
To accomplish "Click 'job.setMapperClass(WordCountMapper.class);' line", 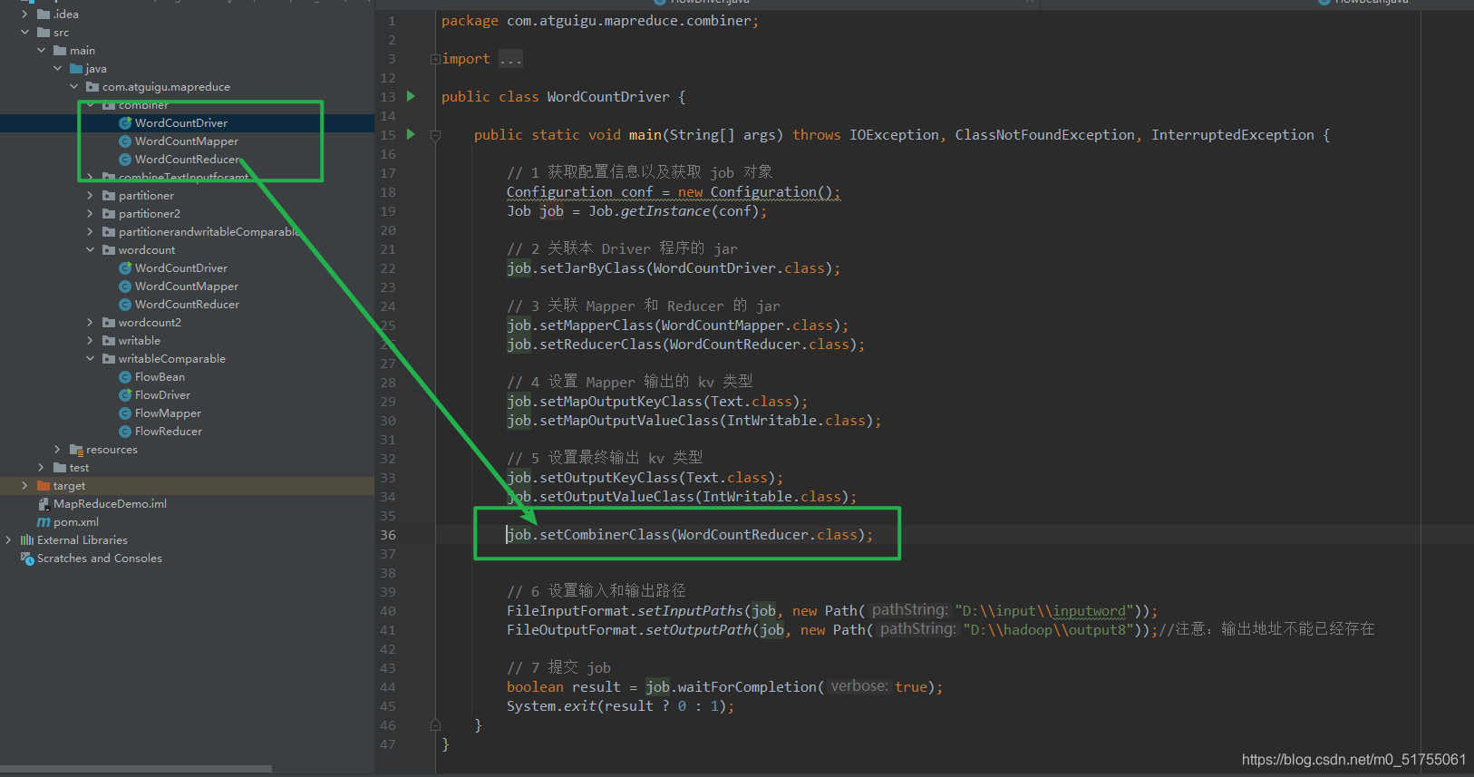I will tap(678, 325).
